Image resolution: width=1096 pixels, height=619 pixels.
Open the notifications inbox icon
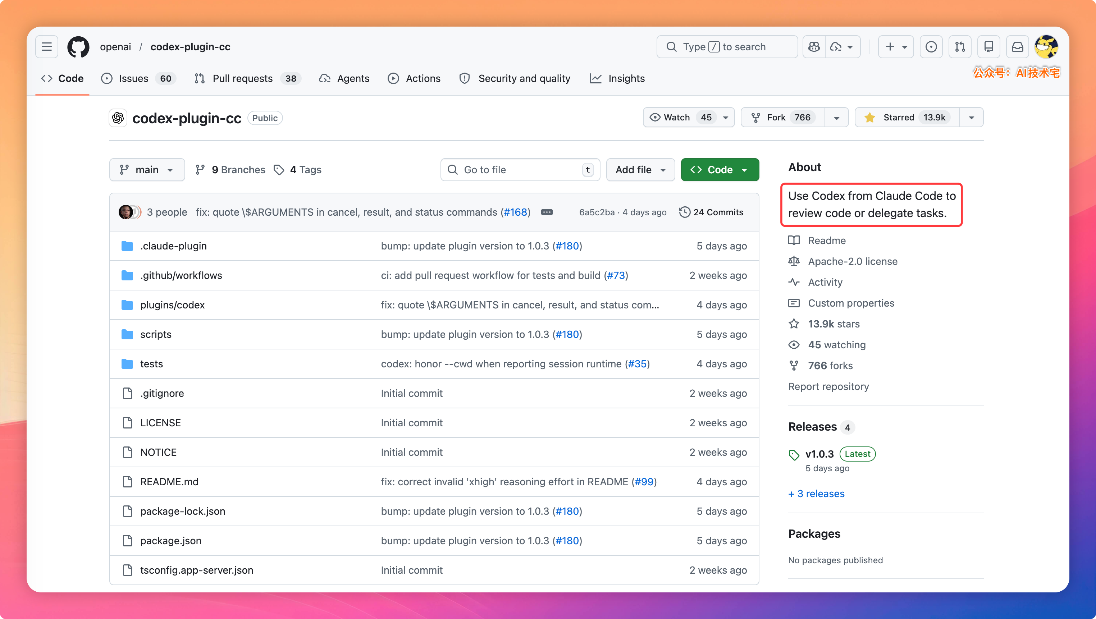coord(1017,47)
